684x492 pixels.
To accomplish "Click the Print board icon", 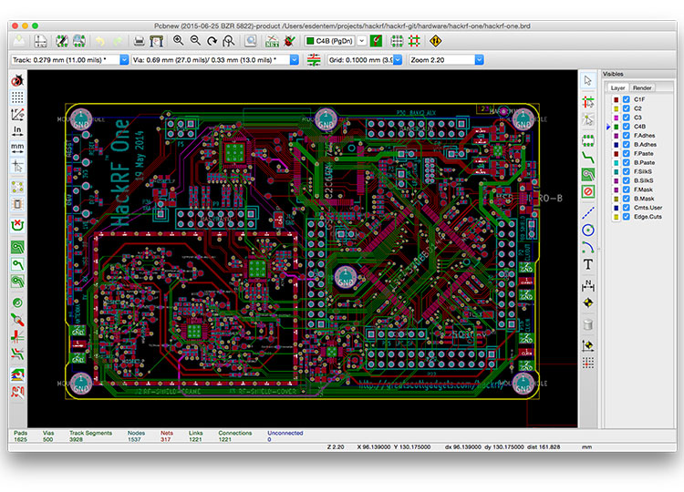I will 138,41.
